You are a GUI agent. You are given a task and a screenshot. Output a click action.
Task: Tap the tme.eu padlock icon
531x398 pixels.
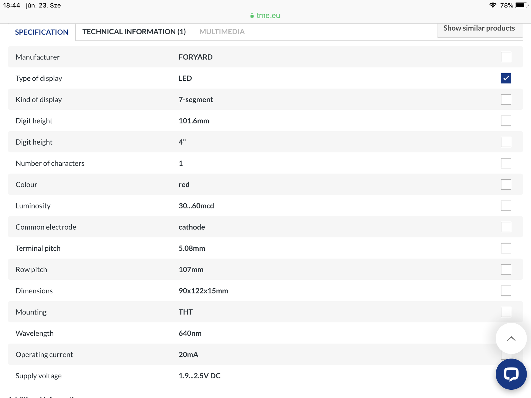(x=252, y=16)
